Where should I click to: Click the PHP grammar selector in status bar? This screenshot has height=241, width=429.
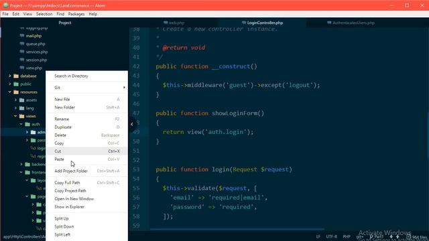tap(347, 236)
